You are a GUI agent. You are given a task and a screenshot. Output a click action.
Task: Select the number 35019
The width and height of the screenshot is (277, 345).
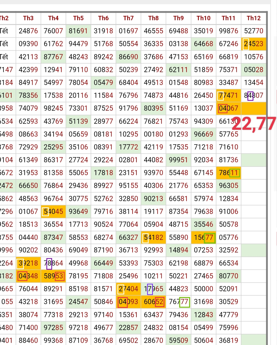(203, 31)
